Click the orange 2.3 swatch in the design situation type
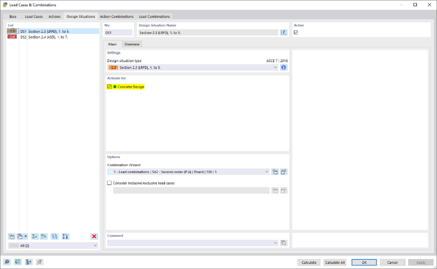The image size is (437, 269). click(x=113, y=67)
